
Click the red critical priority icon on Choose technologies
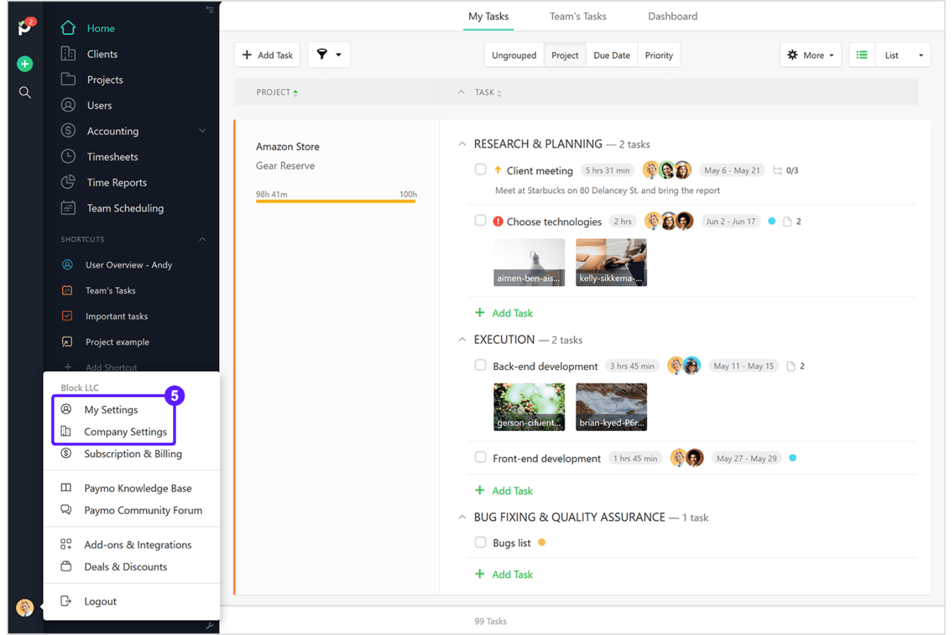coord(498,221)
